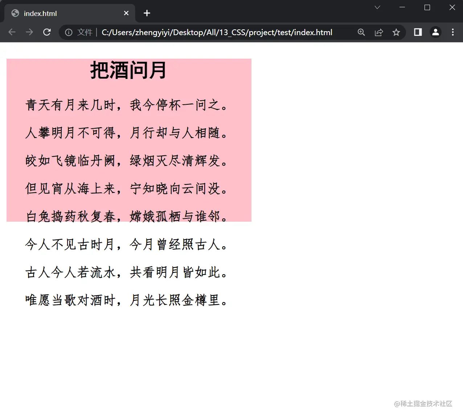The height and width of the screenshot is (418, 463).
Task: Click the 文件 label in address bar
Action: [85, 33]
